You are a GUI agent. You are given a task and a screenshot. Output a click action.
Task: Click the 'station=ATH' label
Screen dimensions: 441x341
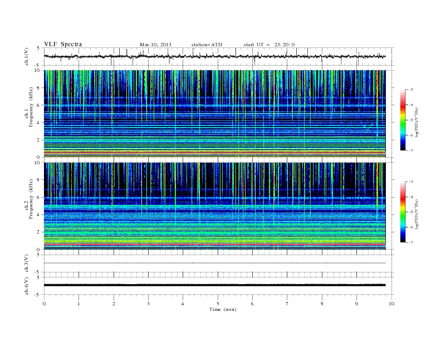207,45
